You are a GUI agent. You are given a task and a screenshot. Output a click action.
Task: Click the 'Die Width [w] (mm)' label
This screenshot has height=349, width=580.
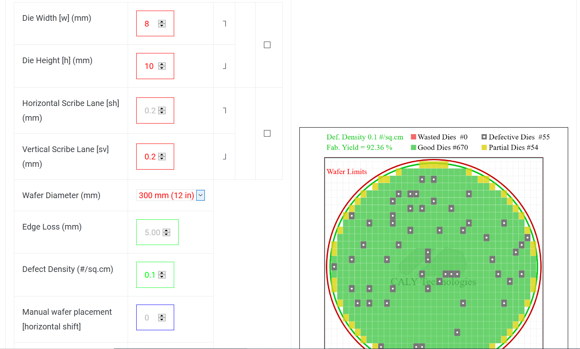coord(57,18)
